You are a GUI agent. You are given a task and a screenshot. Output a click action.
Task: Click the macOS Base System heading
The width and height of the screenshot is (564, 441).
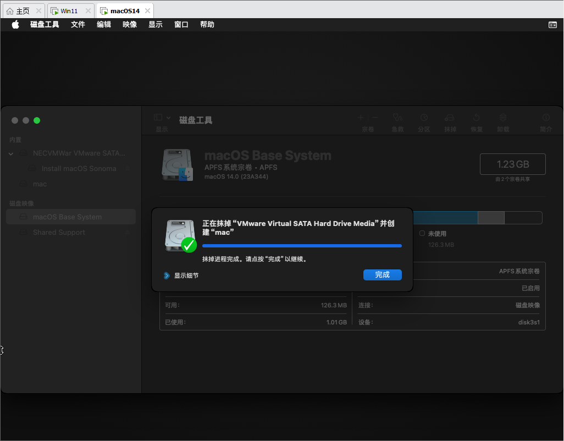pos(268,156)
